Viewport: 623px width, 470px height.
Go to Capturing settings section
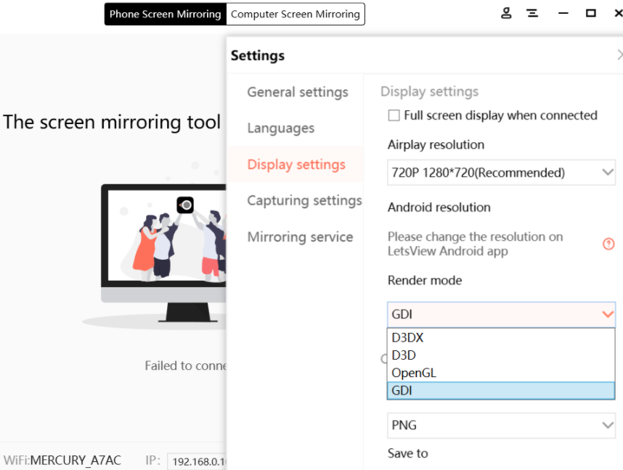[x=304, y=200]
